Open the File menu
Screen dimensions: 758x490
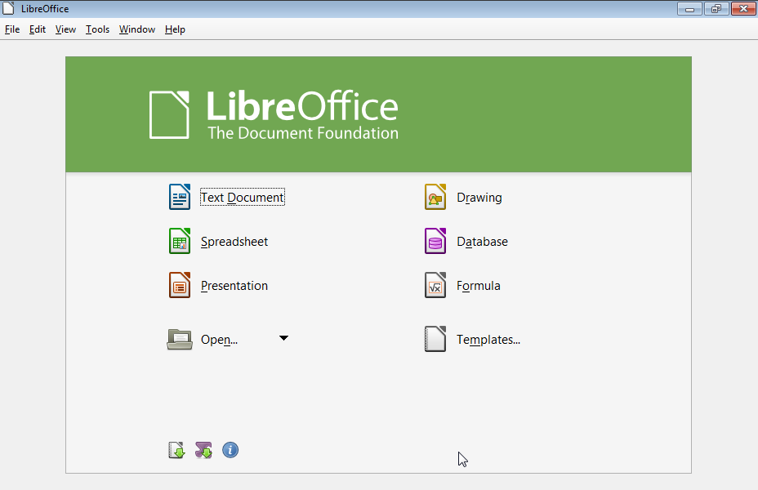pyautogui.click(x=12, y=29)
